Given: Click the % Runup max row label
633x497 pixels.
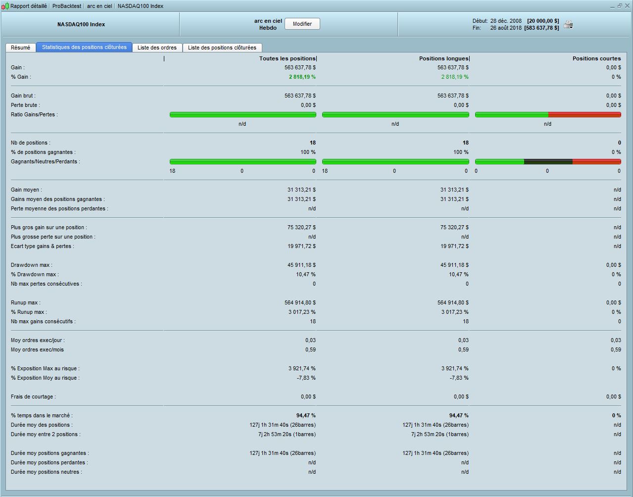Looking at the screenshot, I should tap(29, 312).
